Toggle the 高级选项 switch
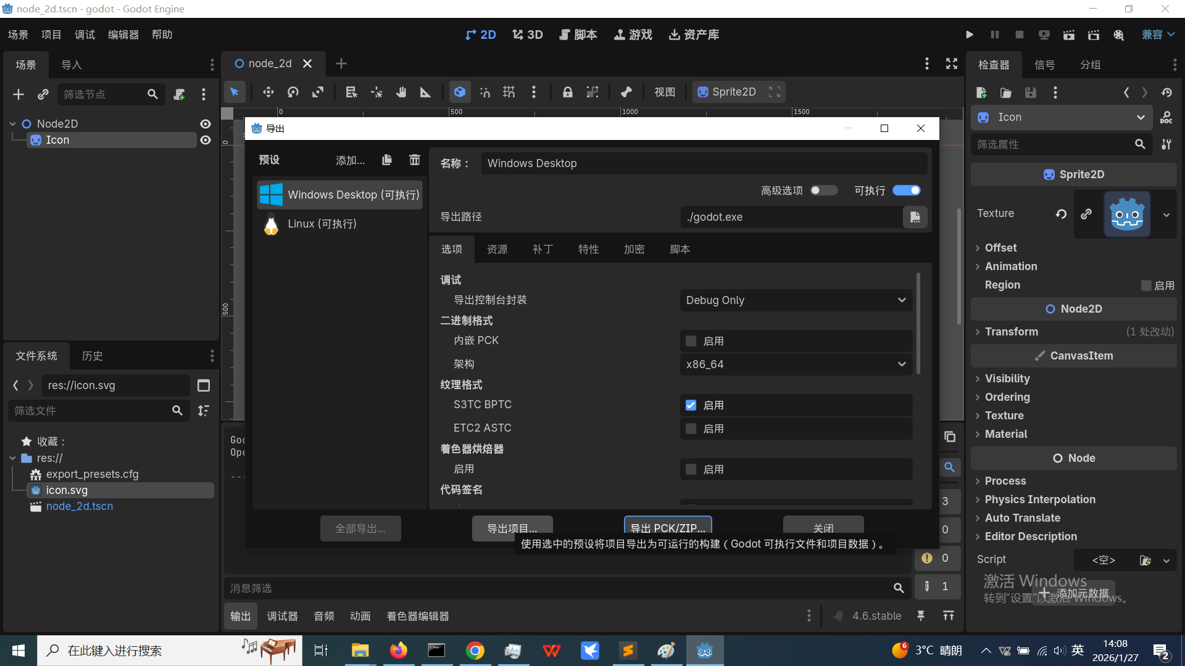 point(823,191)
